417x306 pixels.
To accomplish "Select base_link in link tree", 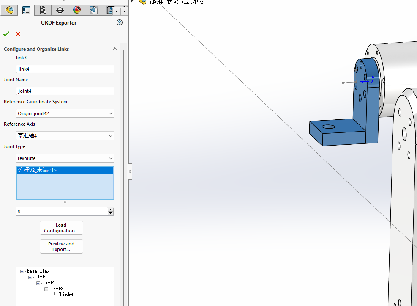I will [x=38, y=271].
